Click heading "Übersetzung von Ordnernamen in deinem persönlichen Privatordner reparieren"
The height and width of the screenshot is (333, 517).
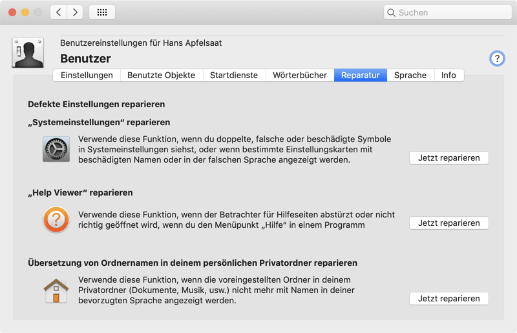click(x=193, y=263)
